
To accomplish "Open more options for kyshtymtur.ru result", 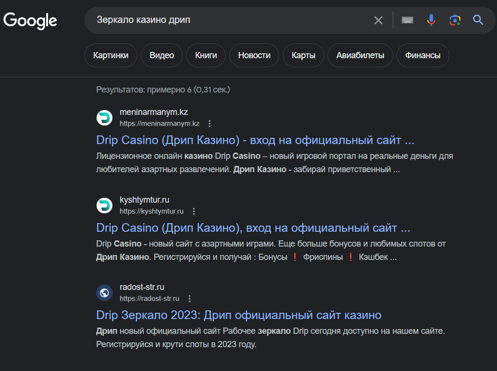I will [x=194, y=211].
